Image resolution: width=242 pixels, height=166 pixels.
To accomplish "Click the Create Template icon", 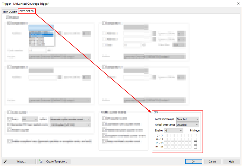I will click(41, 161).
